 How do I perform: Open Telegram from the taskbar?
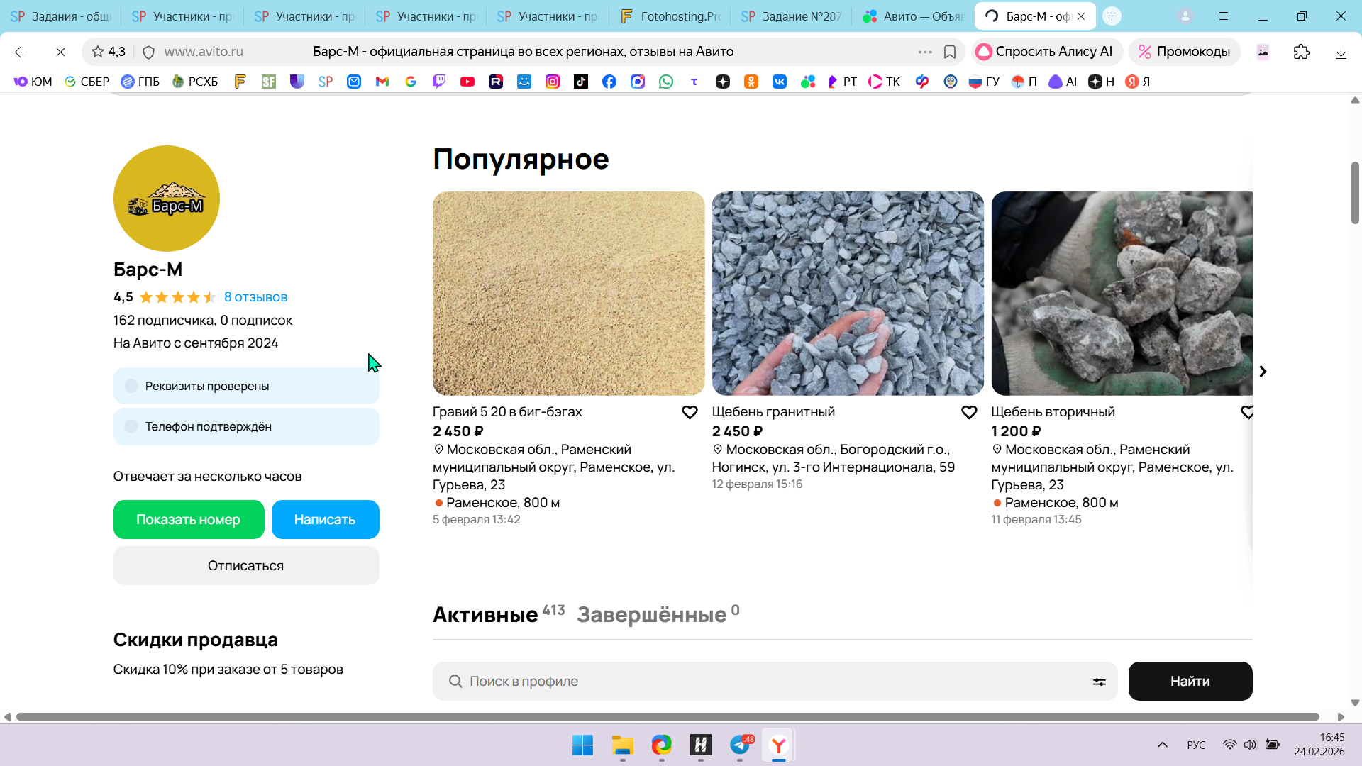tap(740, 745)
